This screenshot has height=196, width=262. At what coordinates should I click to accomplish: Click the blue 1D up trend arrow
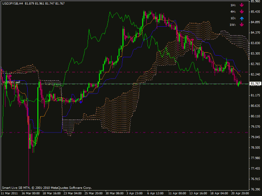(241, 18)
